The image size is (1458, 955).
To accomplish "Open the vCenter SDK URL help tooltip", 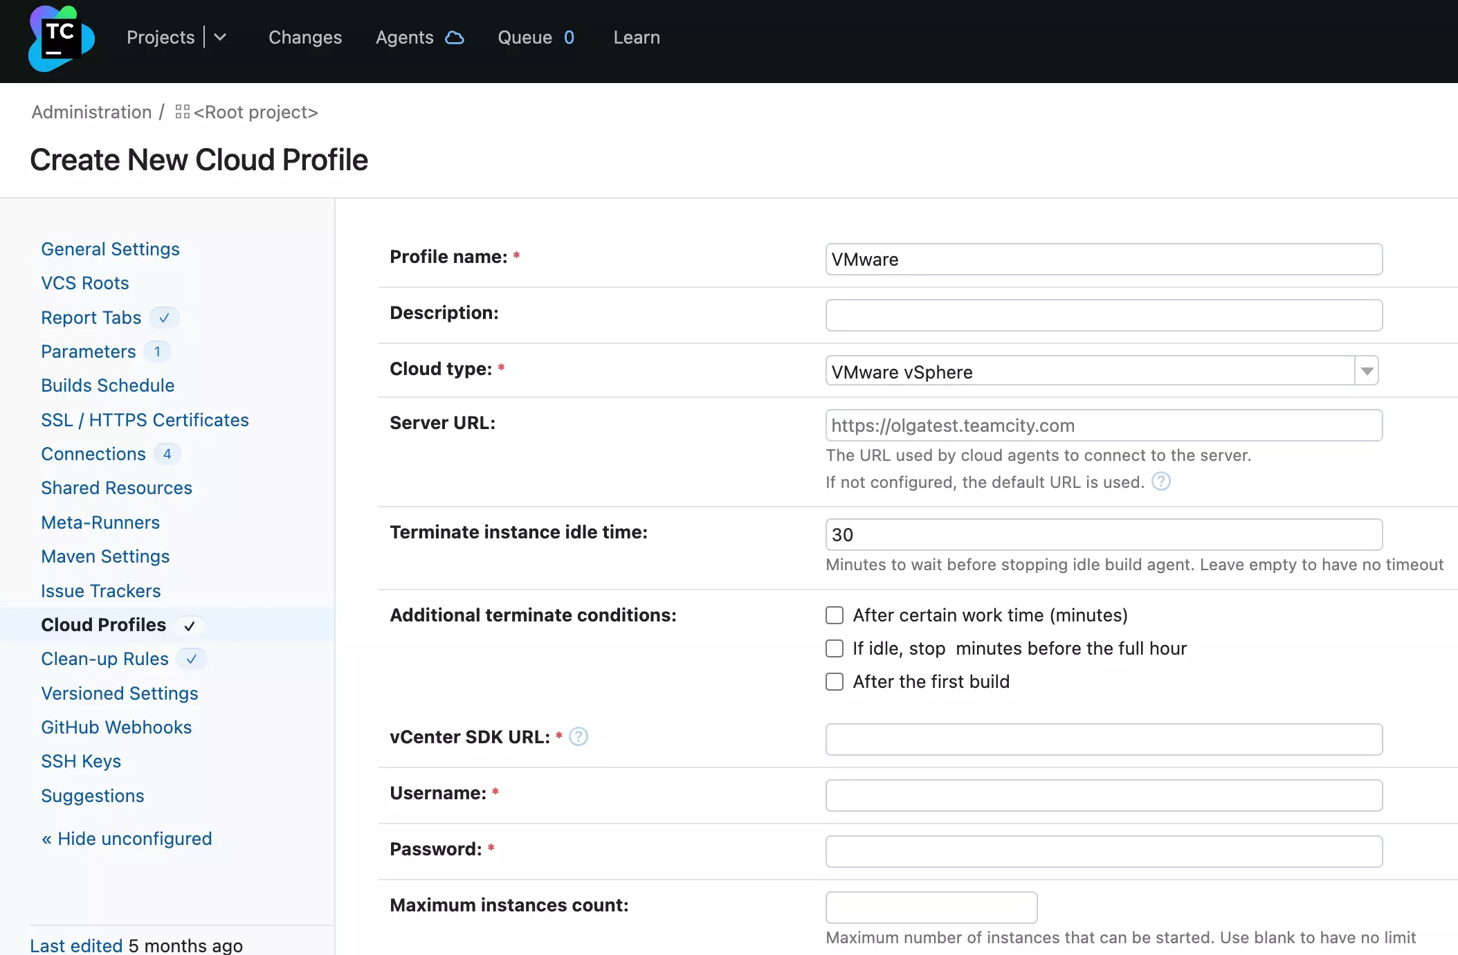I will tap(578, 736).
